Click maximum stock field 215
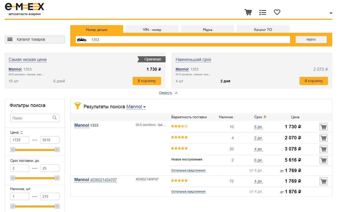Screen dimensions: 338x212 coord(50,196)
